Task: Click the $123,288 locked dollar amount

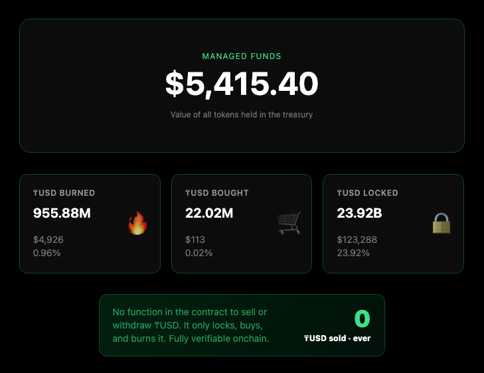Action: point(357,240)
